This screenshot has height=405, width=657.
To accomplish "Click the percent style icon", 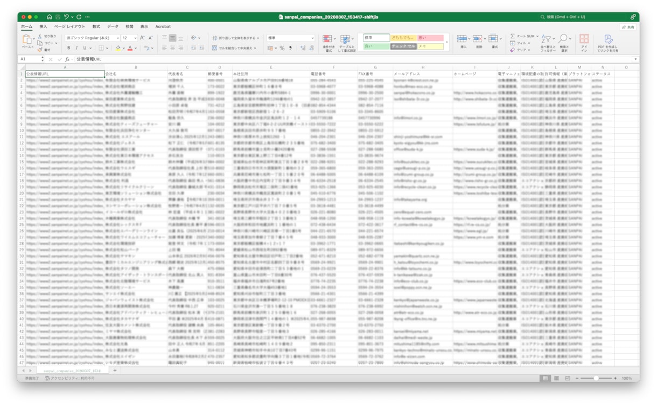I will 282,48.
